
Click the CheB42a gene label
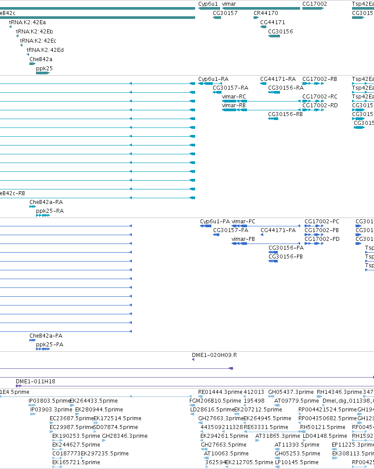click(41, 59)
